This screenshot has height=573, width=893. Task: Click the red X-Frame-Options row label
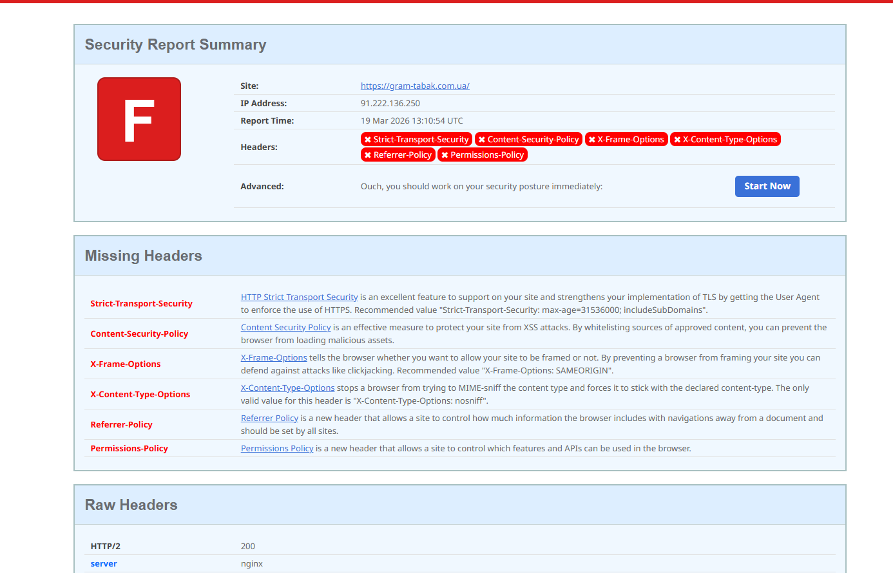(126, 364)
